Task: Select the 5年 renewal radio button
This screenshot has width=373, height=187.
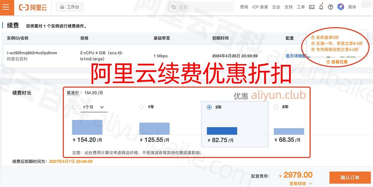Action: 276,107
